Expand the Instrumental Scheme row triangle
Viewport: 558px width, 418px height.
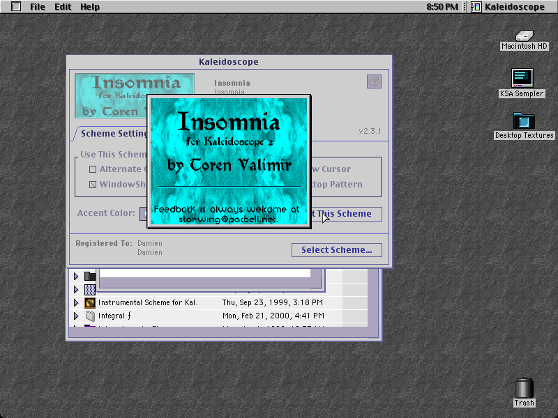(76, 303)
